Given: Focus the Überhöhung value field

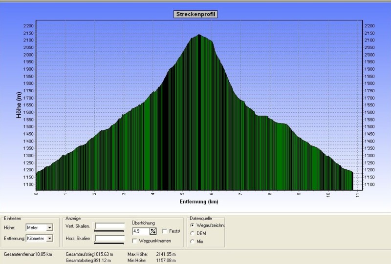Looking at the screenshot, I should [140, 231].
